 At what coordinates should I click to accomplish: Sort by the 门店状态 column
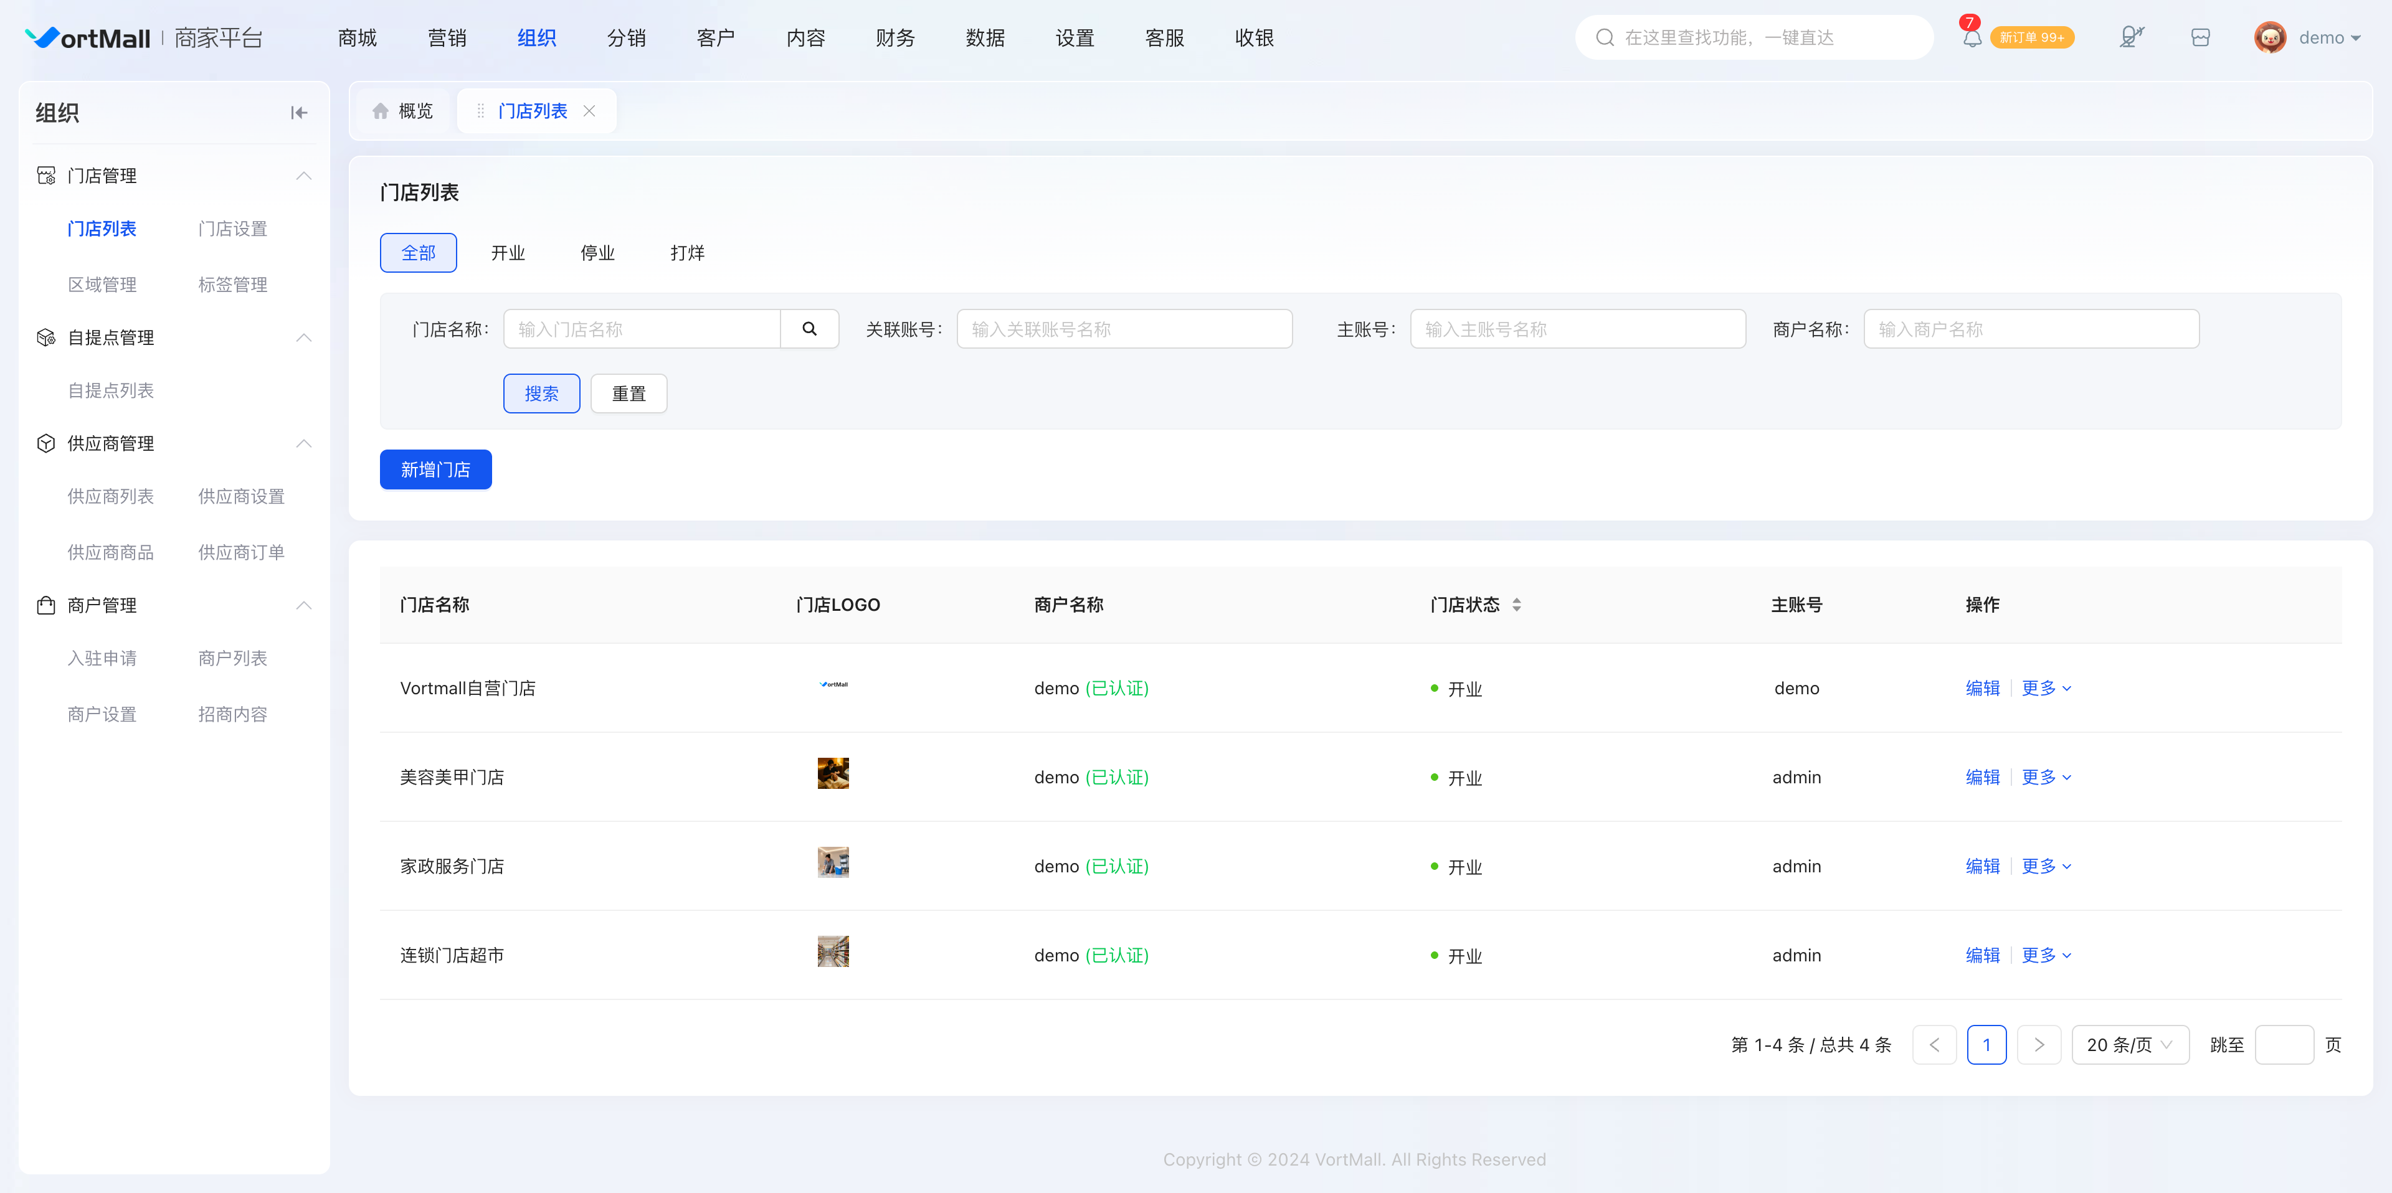[x=1516, y=605]
